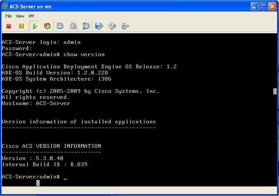Maximize the ACS-Server console window

click(x=263, y=6)
